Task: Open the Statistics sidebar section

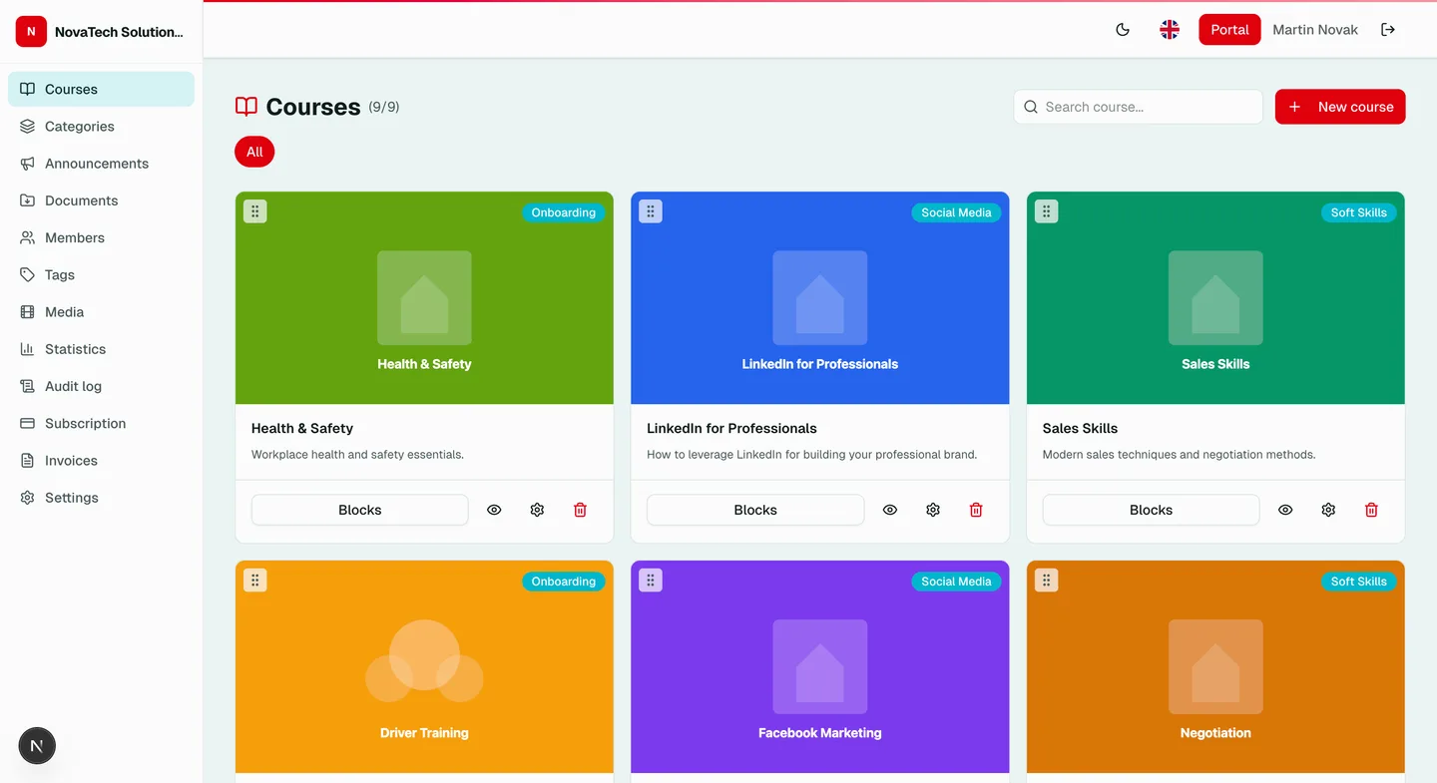Action: [76, 348]
